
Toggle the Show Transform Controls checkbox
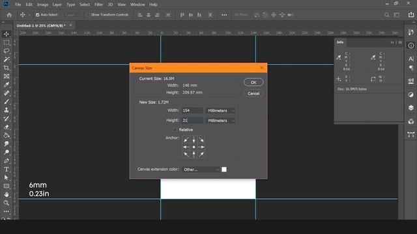tap(88, 15)
